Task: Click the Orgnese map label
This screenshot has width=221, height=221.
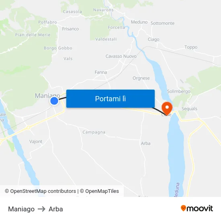Action: click(141, 78)
